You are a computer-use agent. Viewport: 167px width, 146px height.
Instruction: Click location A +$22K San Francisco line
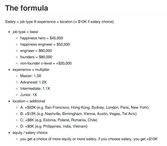[x=84, y=107]
